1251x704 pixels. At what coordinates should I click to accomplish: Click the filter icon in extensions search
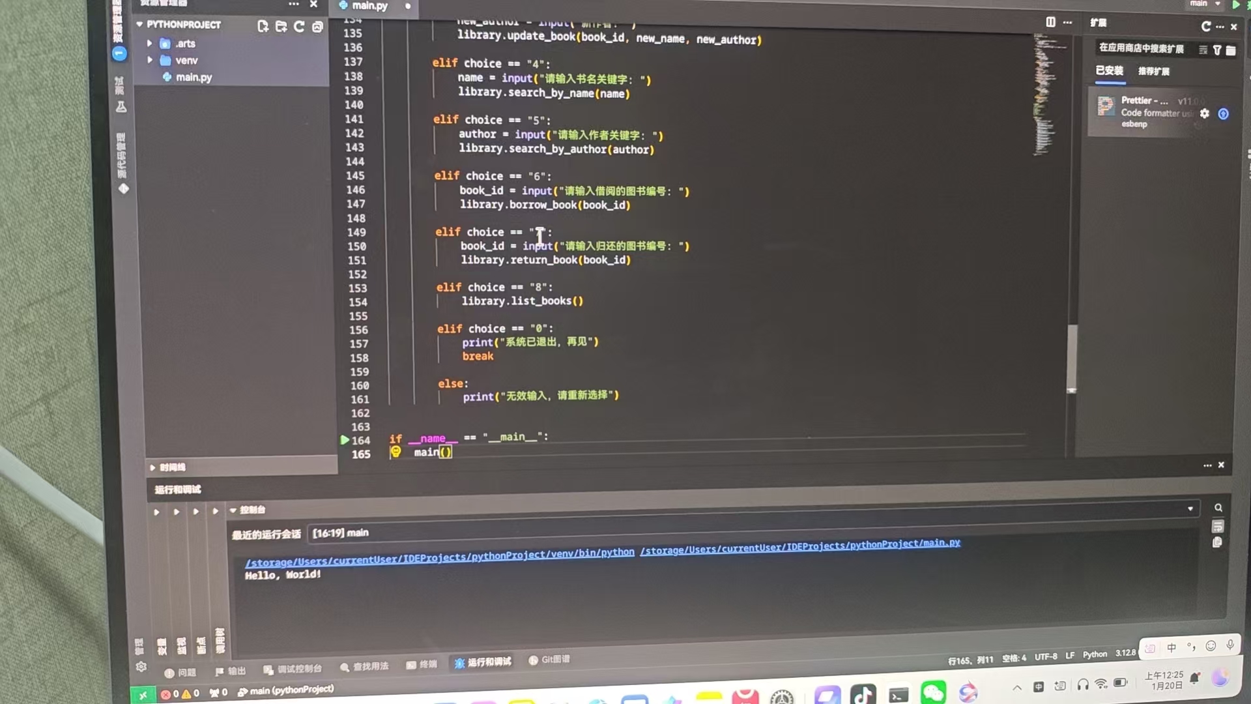click(x=1217, y=50)
